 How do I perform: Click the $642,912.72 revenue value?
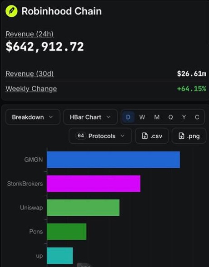click(45, 47)
